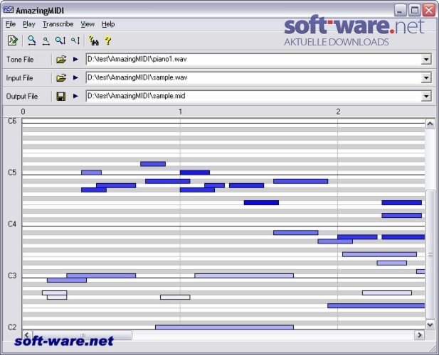The width and height of the screenshot is (439, 355).
Task: Click the time marker 2 on ruler
Action: (x=338, y=111)
